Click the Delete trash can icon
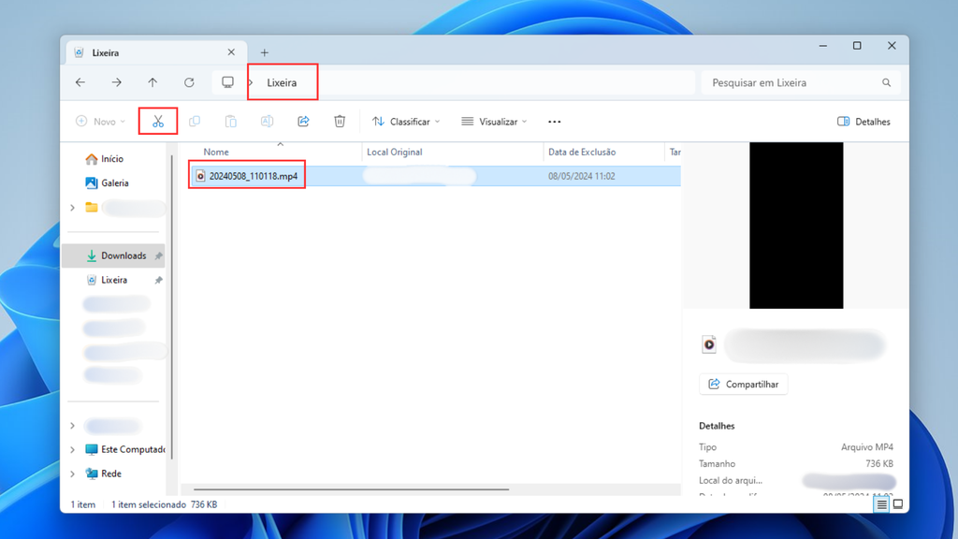This screenshot has height=539, width=958. 340,121
